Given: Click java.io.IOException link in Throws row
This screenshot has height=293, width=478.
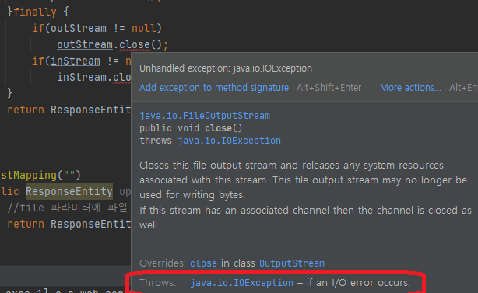Looking at the screenshot, I should click(241, 283).
